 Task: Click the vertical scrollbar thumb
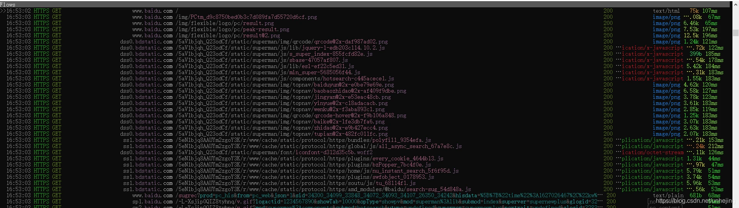pyautogui.click(x=735, y=33)
